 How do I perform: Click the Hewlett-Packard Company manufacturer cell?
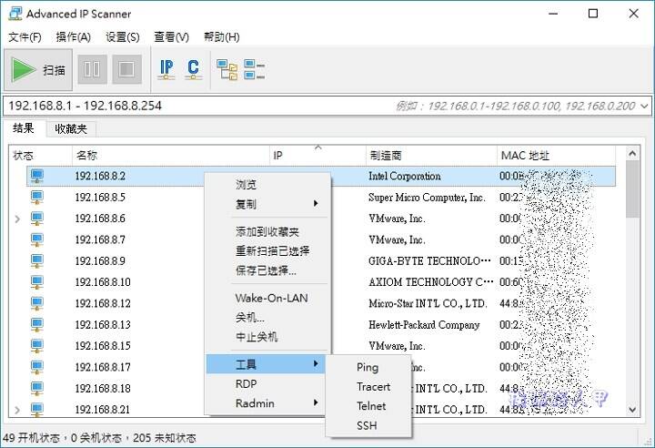pyautogui.click(x=424, y=325)
